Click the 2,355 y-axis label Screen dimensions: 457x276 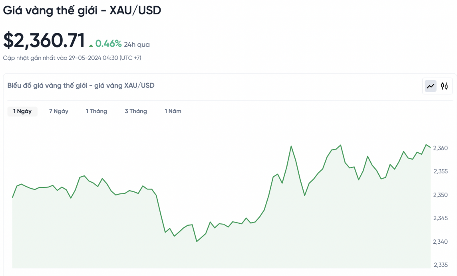tap(441, 172)
